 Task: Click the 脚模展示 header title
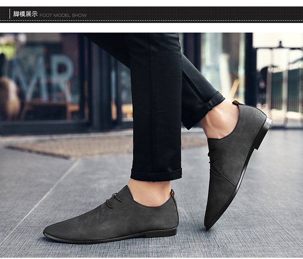25,14
